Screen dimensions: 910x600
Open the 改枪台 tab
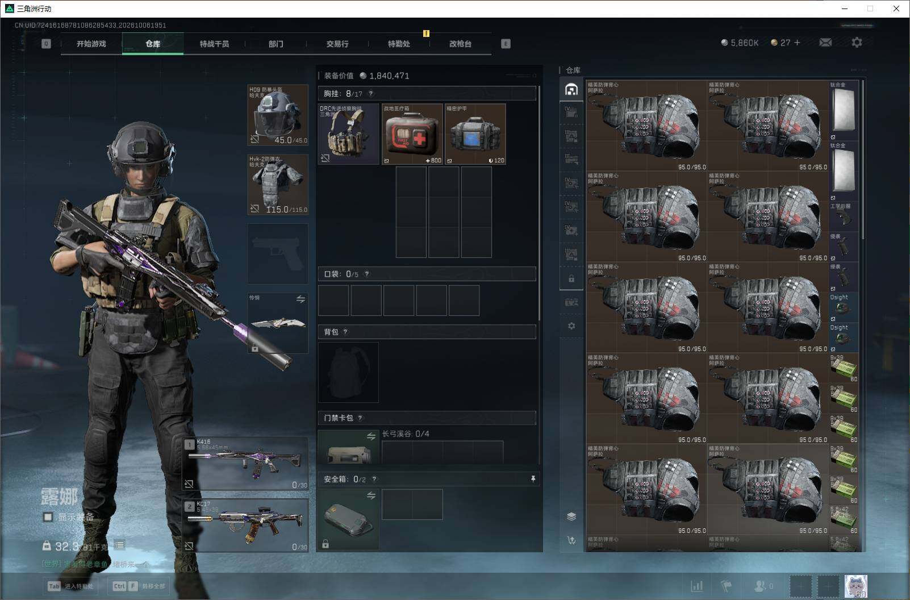(460, 44)
